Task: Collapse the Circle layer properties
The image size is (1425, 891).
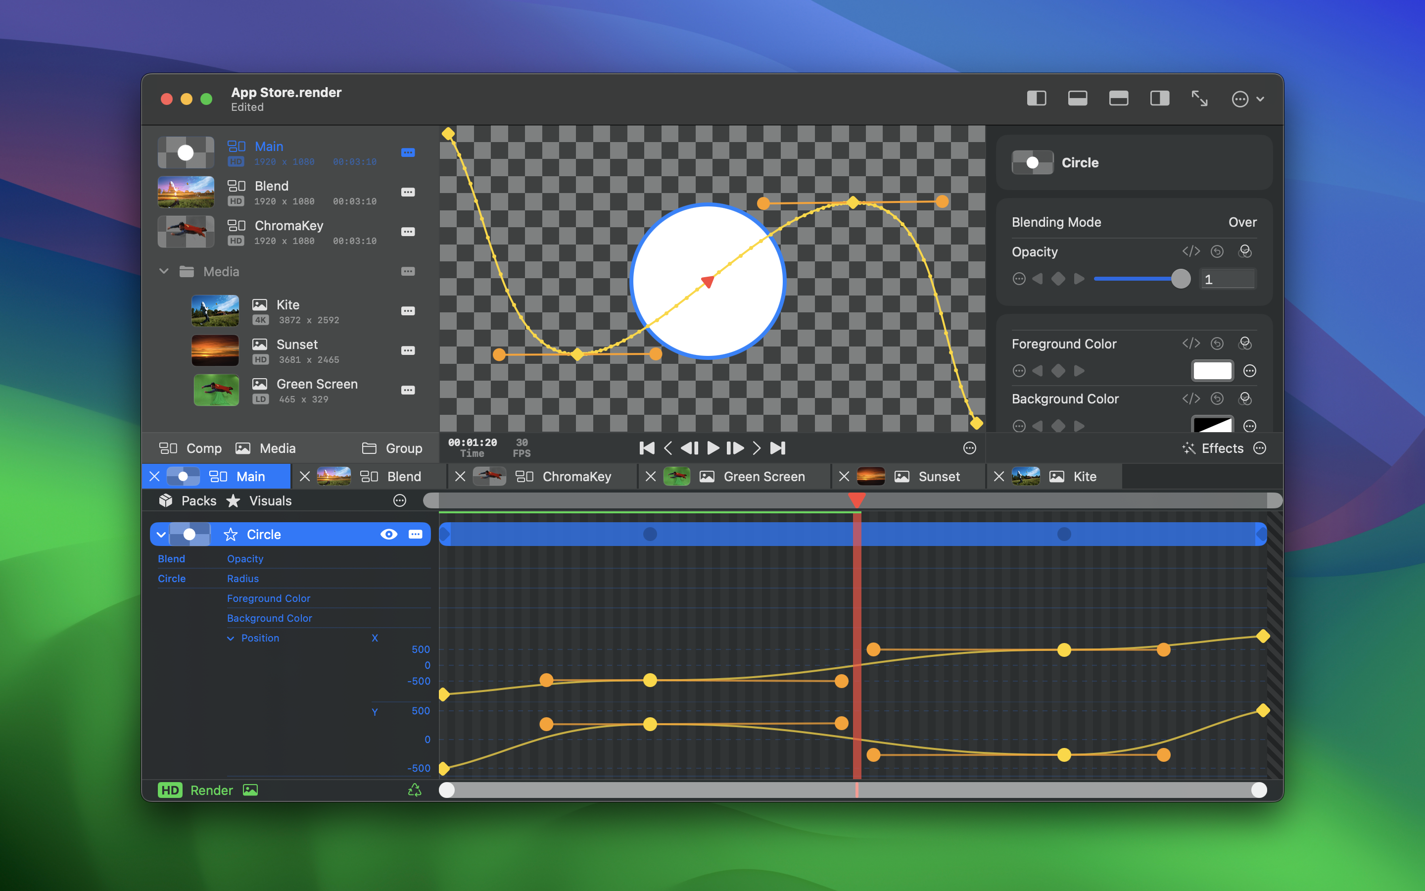Action: [x=161, y=535]
